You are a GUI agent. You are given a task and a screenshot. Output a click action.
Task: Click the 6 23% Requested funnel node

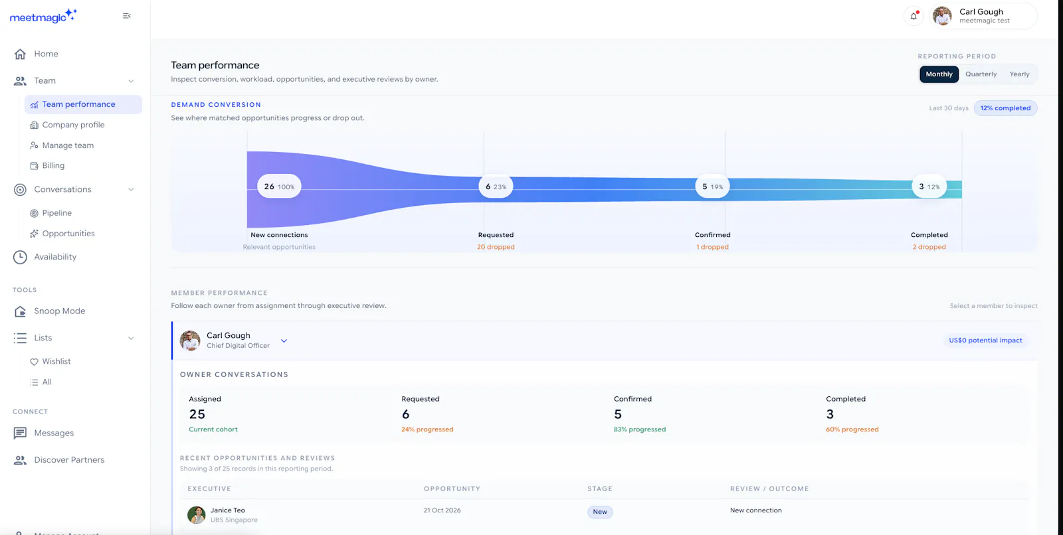coord(496,187)
